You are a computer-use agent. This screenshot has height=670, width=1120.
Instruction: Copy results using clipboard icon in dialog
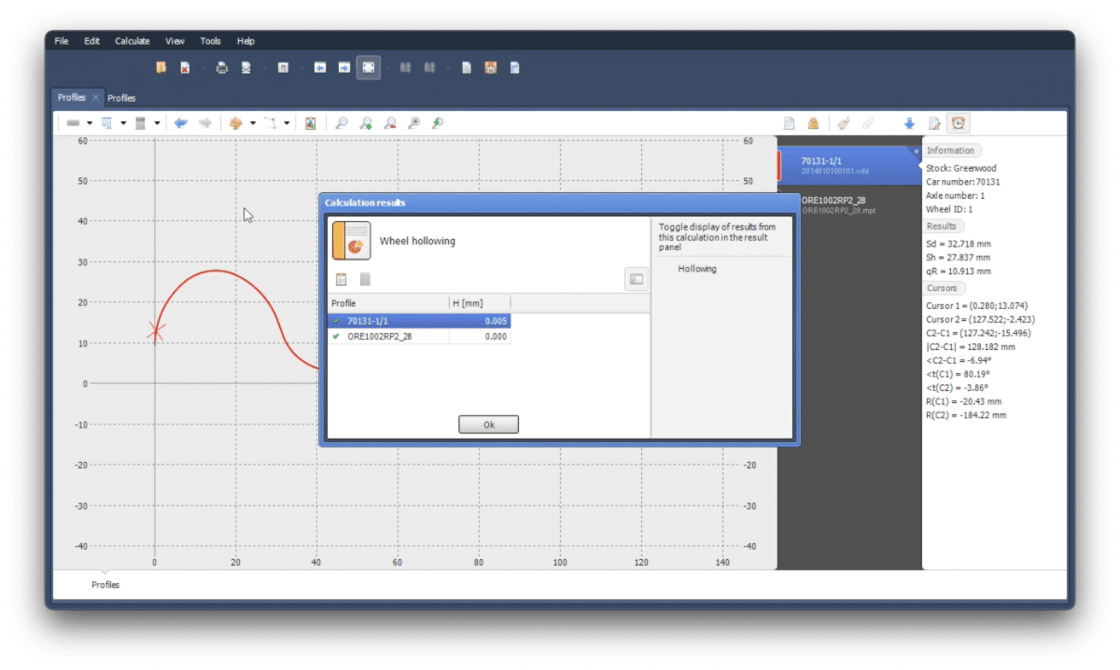click(x=342, y=279)
